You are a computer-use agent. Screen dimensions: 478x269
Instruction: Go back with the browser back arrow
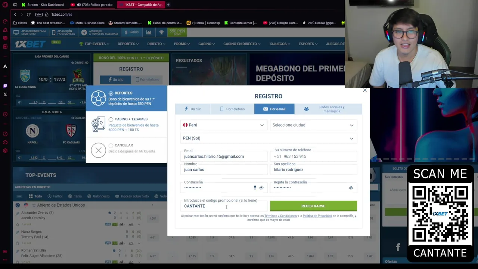point(15,15)
